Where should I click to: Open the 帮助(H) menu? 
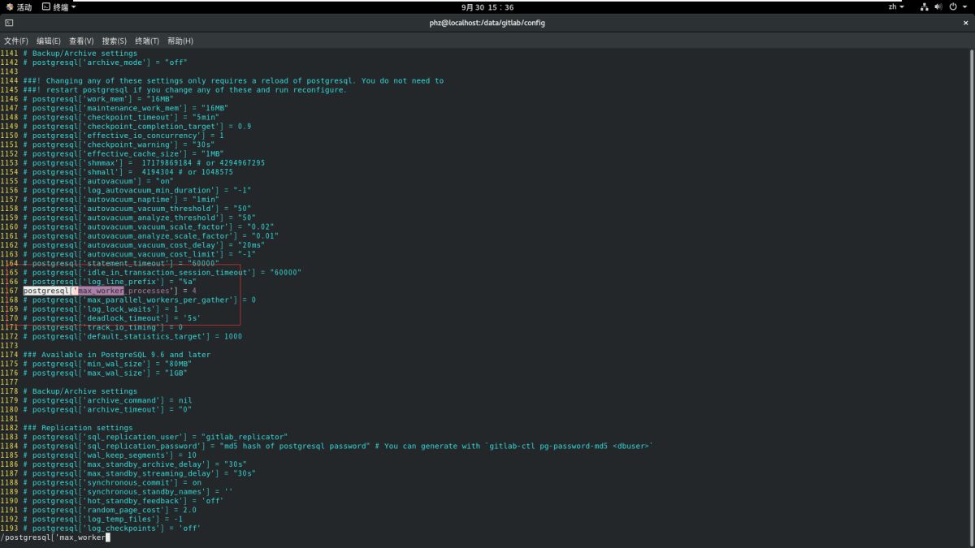pos(180,41)
